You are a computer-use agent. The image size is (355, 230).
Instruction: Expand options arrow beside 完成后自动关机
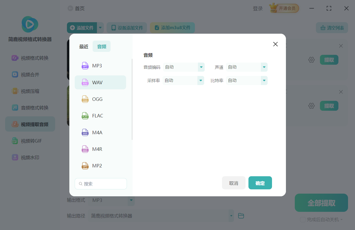(342, 220)
